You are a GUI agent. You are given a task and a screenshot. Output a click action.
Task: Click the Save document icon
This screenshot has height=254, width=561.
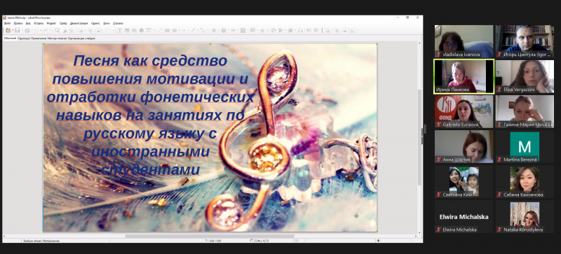click(x=18, y=30)
